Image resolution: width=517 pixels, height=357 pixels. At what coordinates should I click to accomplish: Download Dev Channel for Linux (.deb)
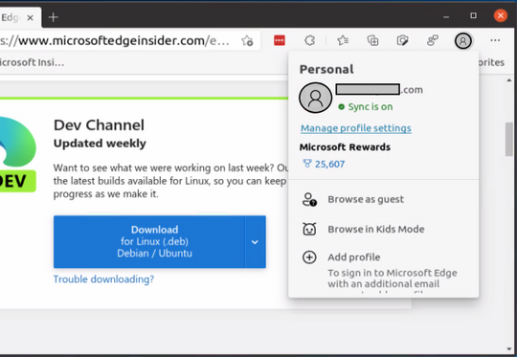click(149, 241)
